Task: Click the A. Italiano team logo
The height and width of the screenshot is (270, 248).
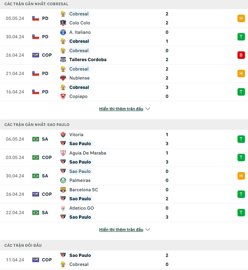Action: tap(63, 32)
